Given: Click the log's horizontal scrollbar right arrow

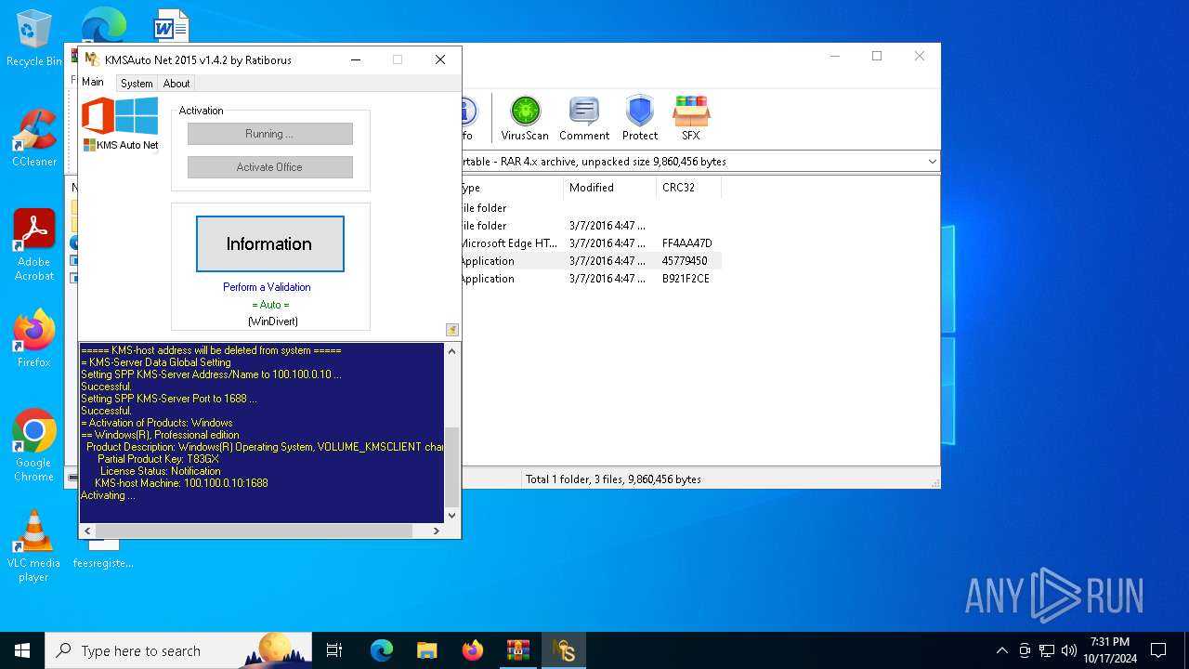Looking at the screenshot, I should click(x=437, y=531).
